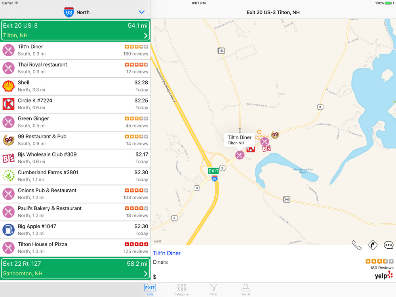Switch to the Exits tab
The image size is (396, 297).
coord(150,290)
